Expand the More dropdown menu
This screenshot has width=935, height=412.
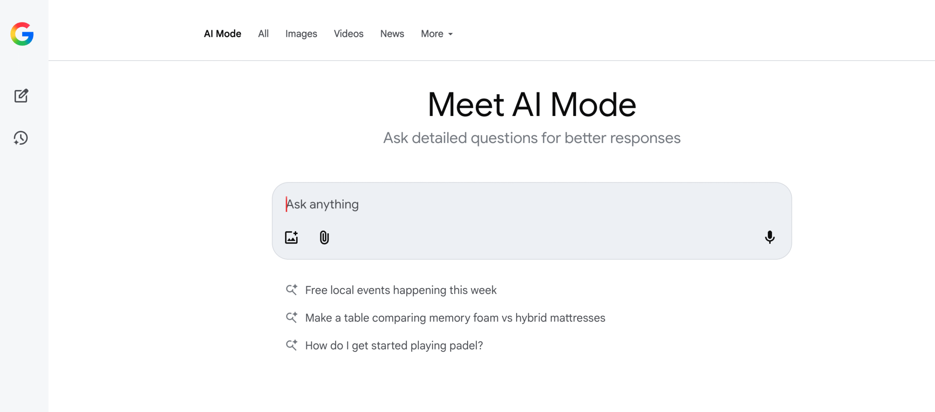(436, 34)
